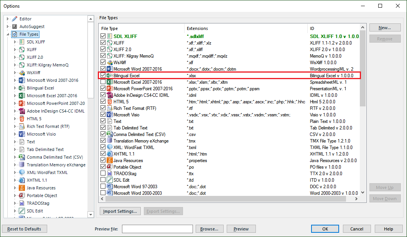
Task: Click the Bilingual Excel icon in tree
Action: (22, 88)
